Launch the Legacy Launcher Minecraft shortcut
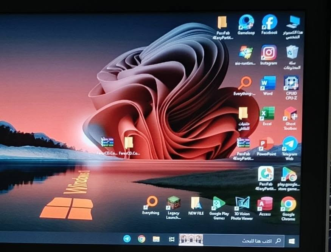Viewport: 331px width, 252px height. [x=173, y=208]
